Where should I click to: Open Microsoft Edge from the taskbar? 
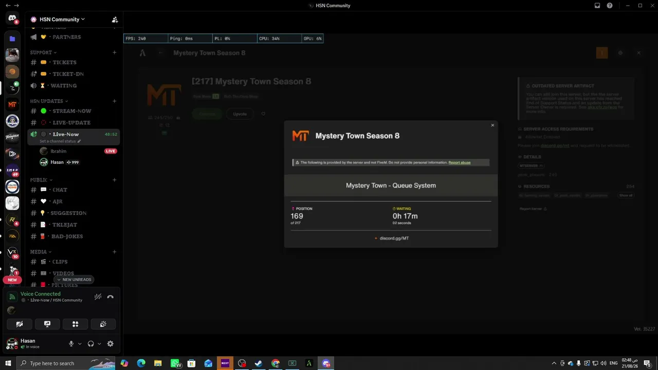coord(141,363)
